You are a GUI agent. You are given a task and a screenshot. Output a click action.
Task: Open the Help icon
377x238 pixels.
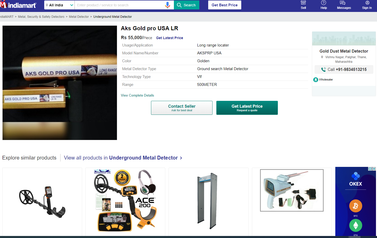click(x=324, y=5)
